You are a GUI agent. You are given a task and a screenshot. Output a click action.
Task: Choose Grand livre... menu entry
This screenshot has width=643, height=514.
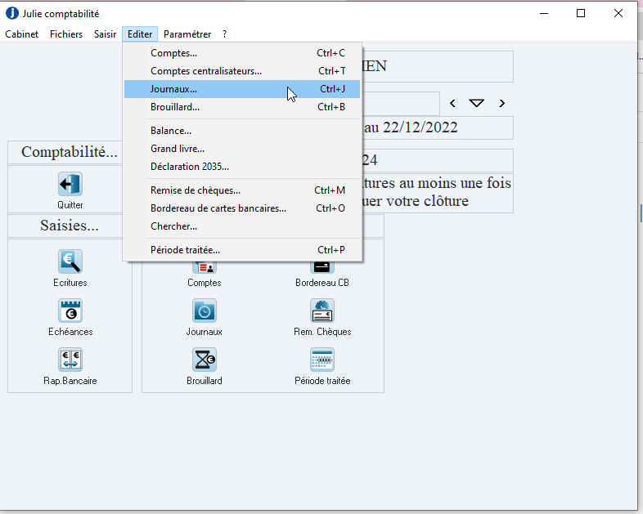[x=242, y=149]
